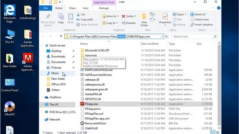Click the address bar path field
239x134 pixels.
pos(114,36)
